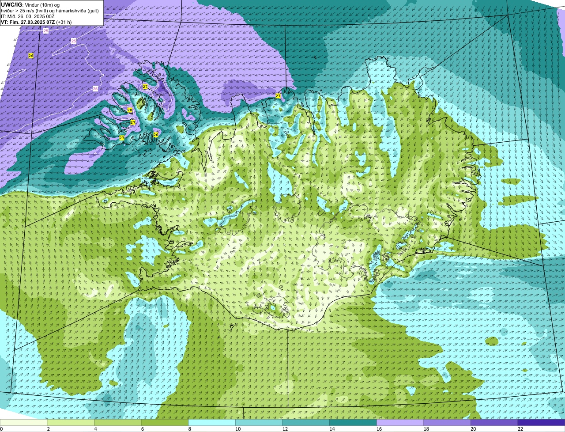The height and width of the screenshot is (432, 565).
Task: Click the 14–16 m/s dark teal legend swatch
Action: click(x=353, y=422)
